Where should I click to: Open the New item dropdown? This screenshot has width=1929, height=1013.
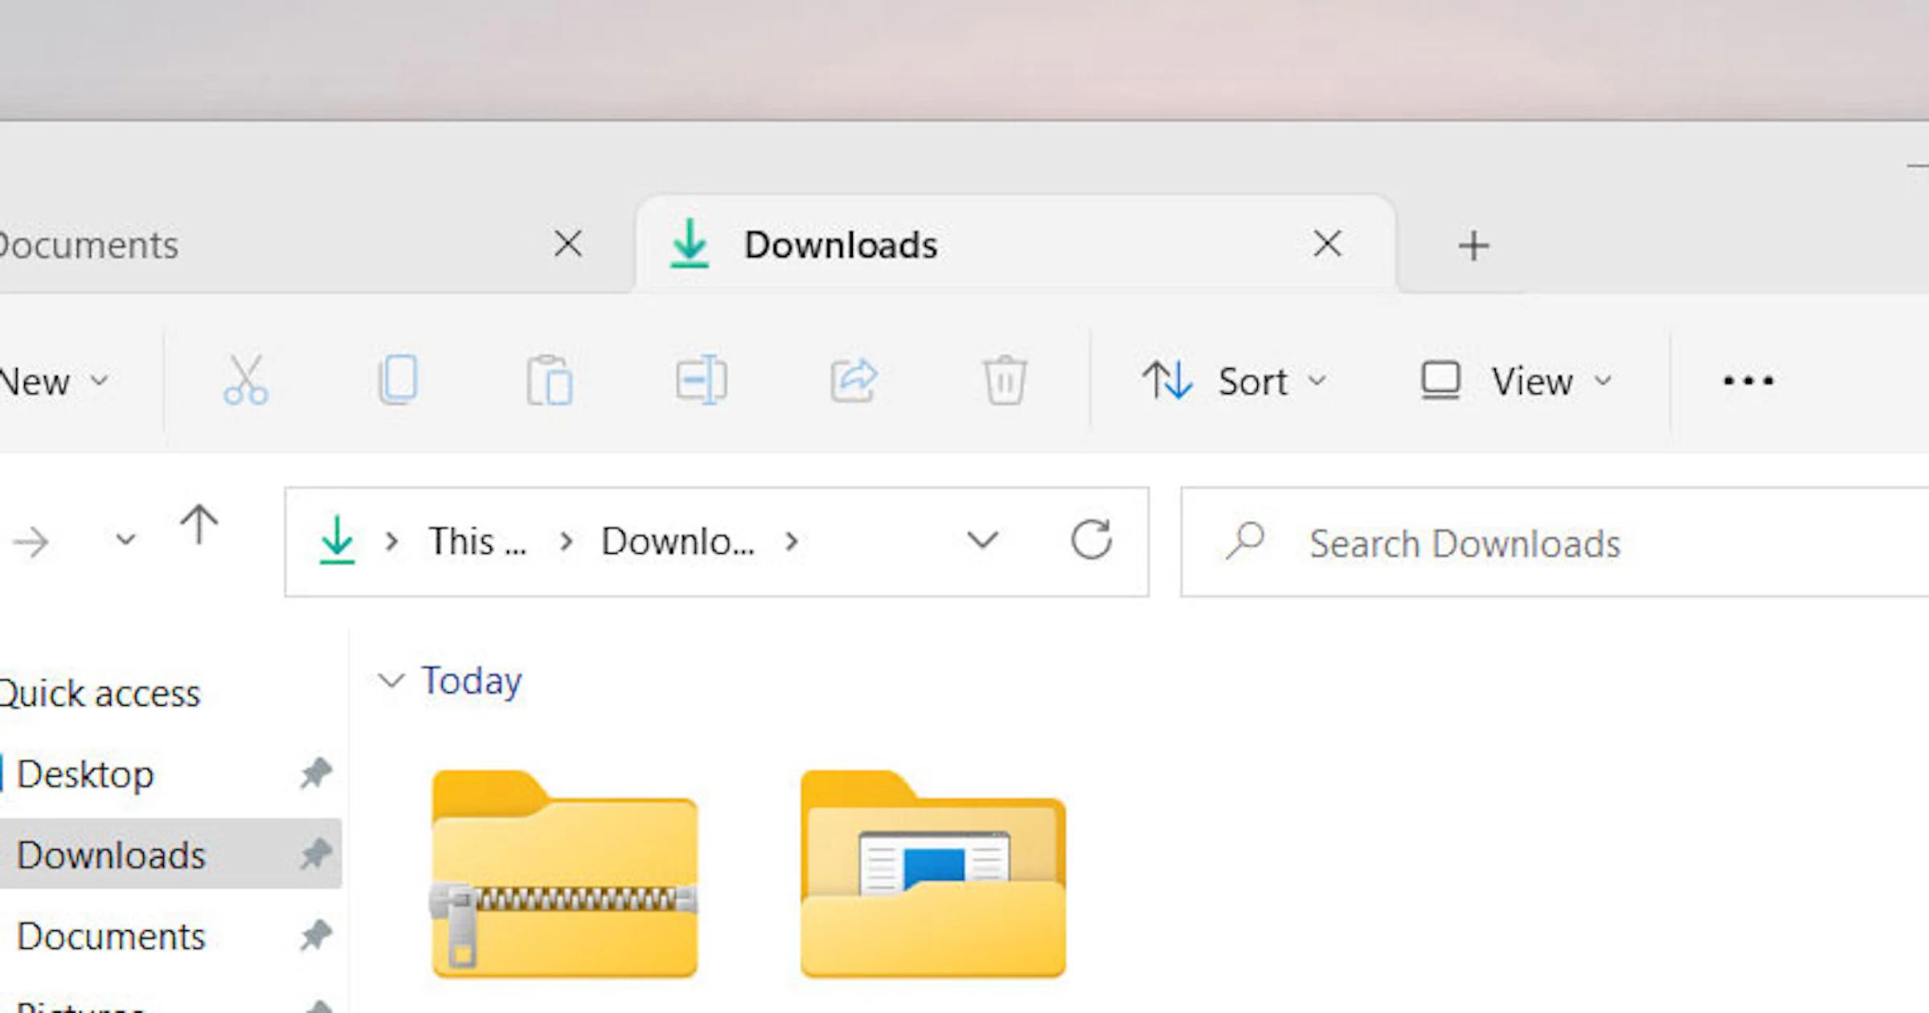point(53,381)
